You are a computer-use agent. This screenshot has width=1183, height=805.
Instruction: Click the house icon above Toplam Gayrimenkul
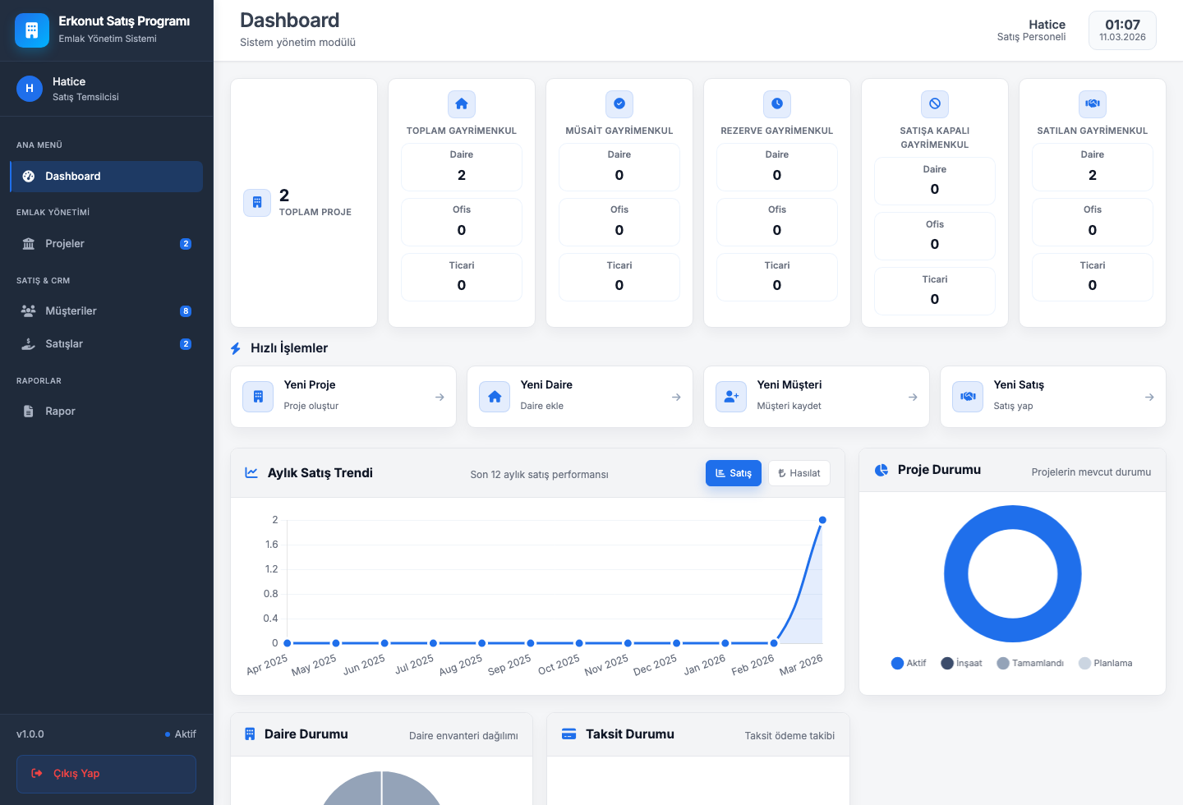click(x=462, y=104)
